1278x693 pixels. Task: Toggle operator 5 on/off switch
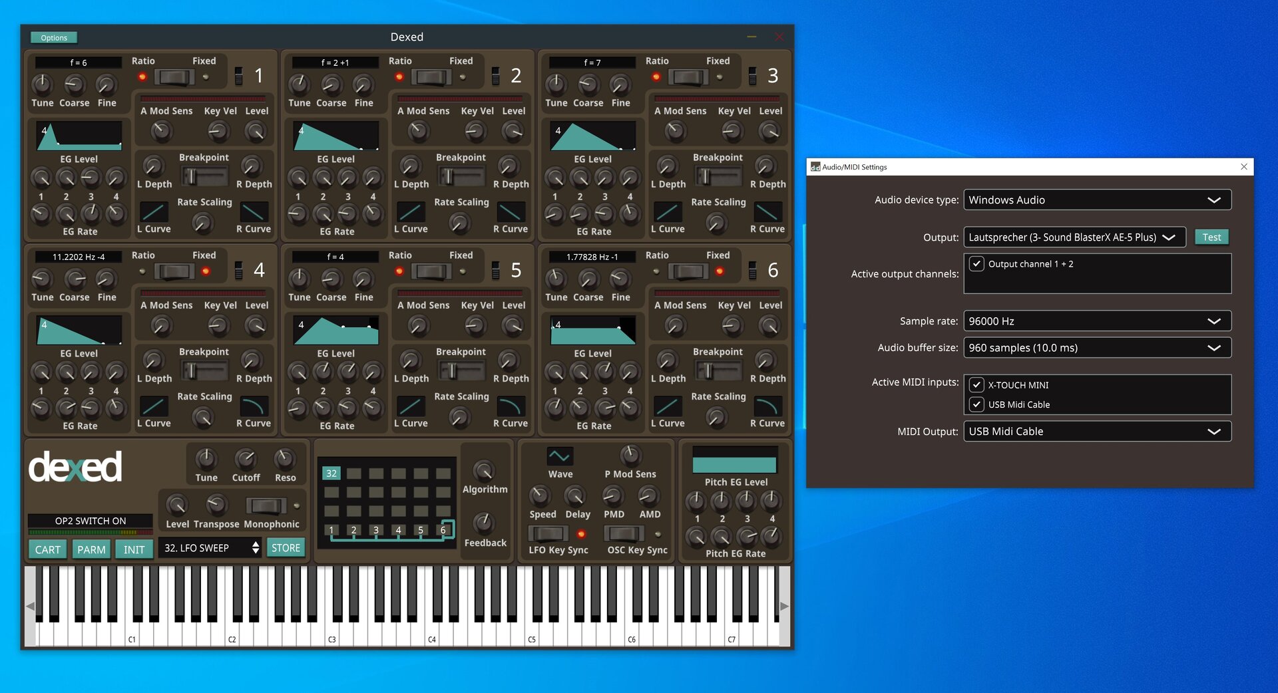(x=495, y=270)
